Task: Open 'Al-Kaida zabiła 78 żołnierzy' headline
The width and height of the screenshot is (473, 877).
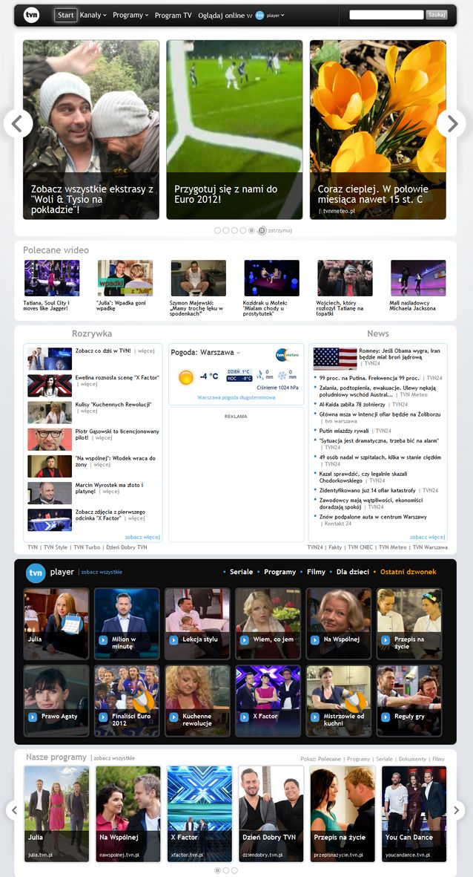Action: click(x=353, y=405)
